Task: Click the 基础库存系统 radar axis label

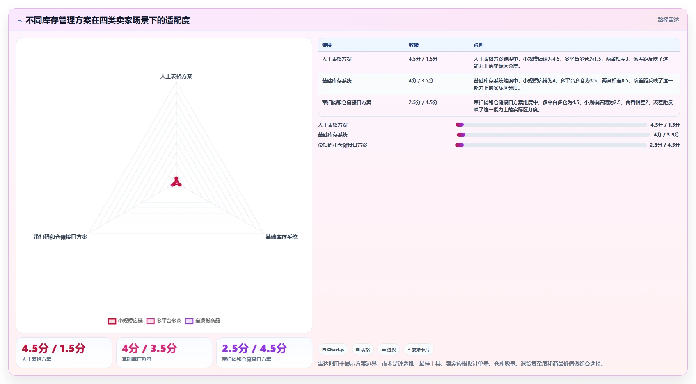Action: click(282, 237)
